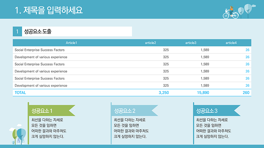The height and width of the screenshot is (148, 264).
Task: Click '325' in the first table row
Action: point(166,50)
